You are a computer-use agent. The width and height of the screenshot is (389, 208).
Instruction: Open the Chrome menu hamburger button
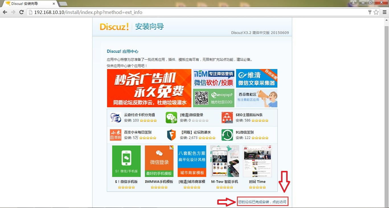point(384,12)
